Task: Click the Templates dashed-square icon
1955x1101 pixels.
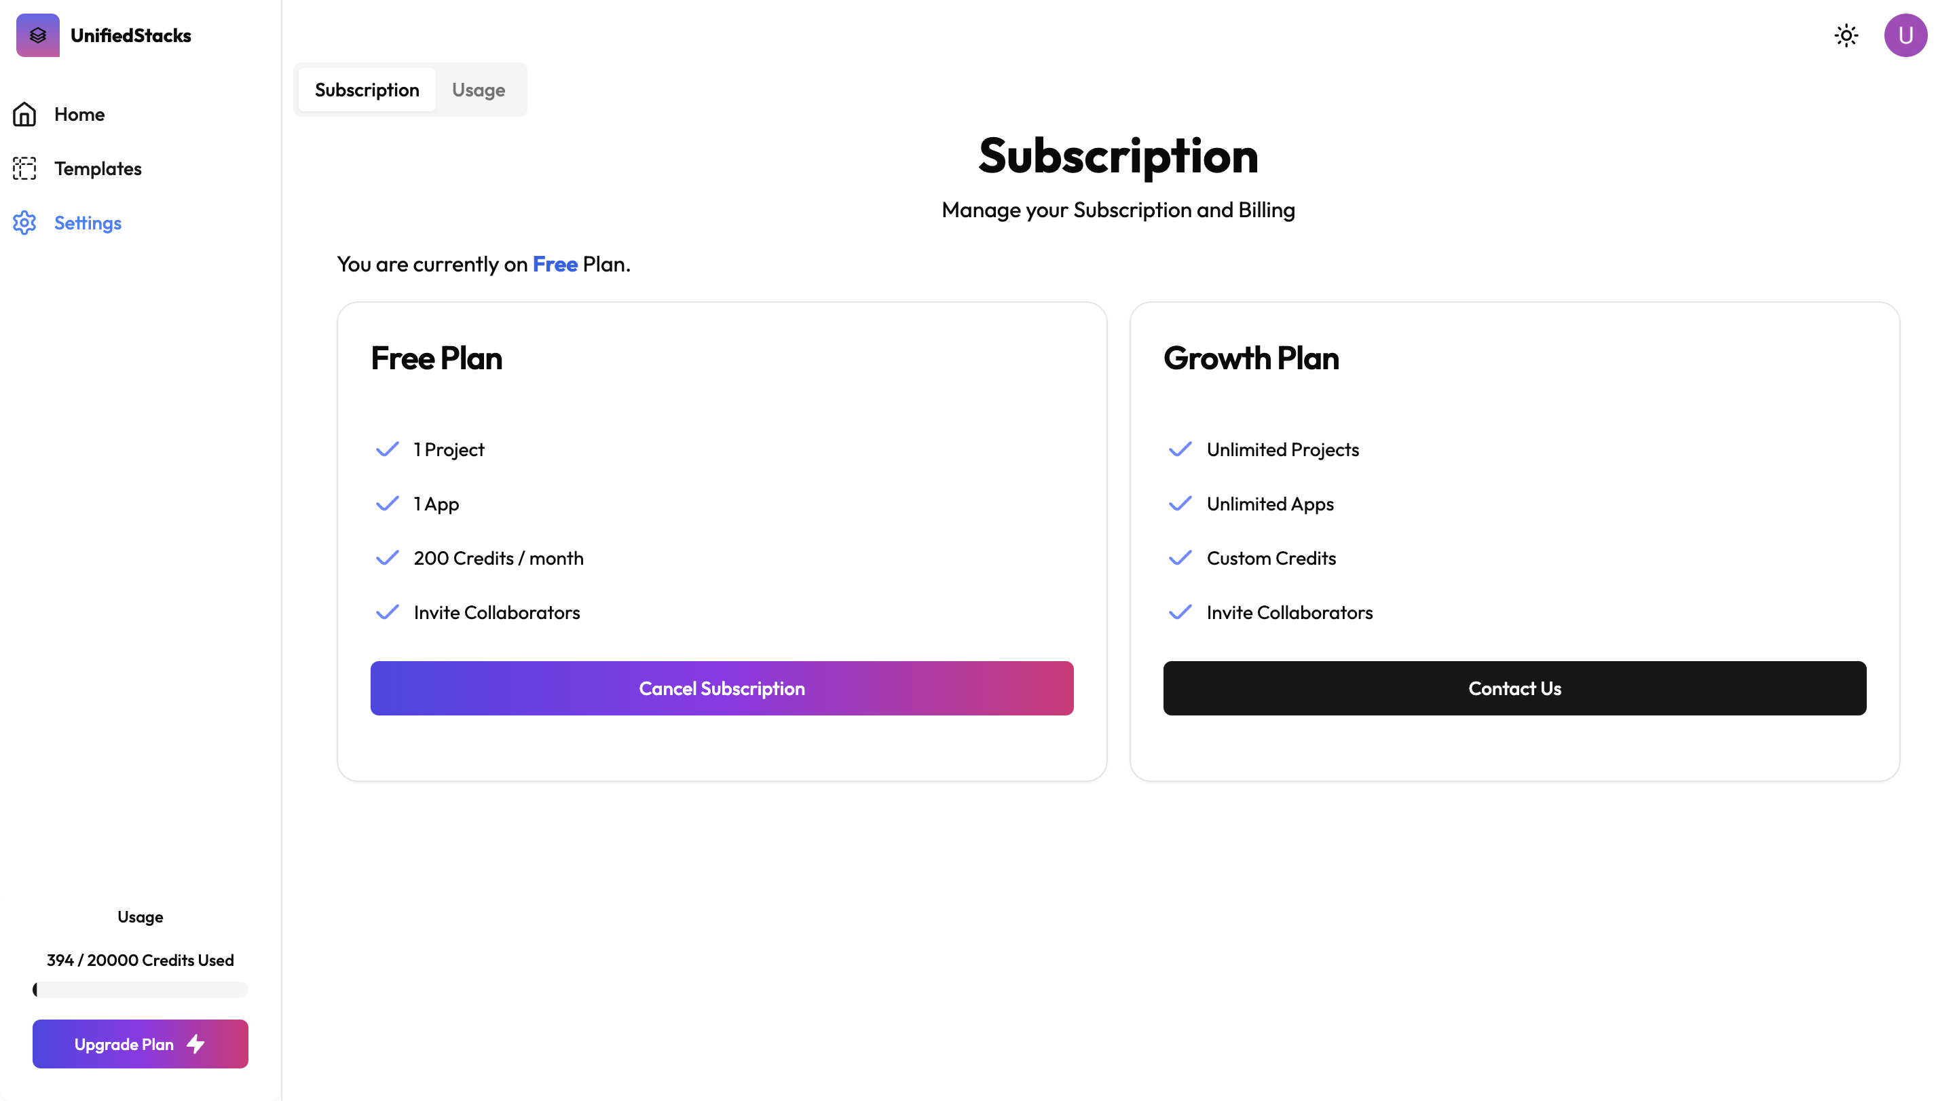Action: (x=24, y=168)
